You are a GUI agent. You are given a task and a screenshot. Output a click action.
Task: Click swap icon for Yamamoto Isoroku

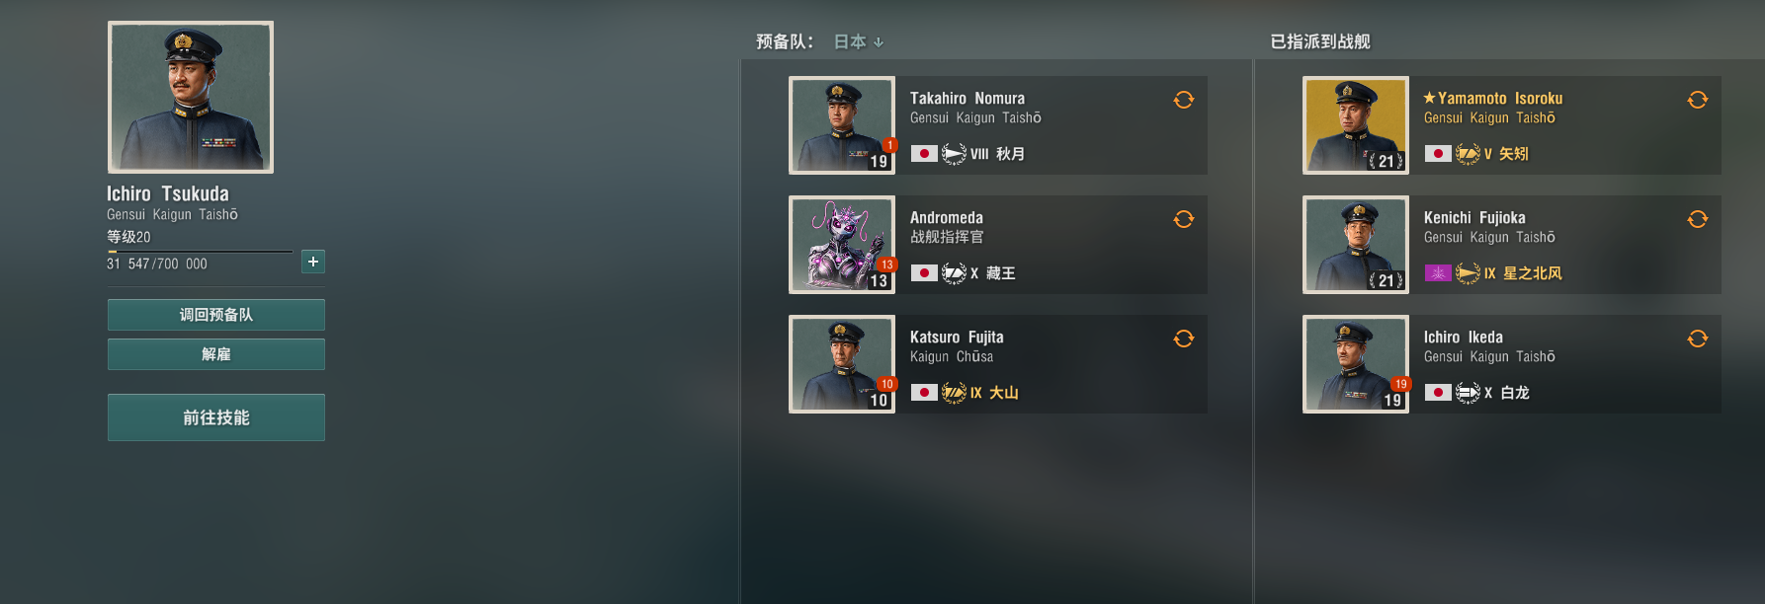coord(1698,100)
